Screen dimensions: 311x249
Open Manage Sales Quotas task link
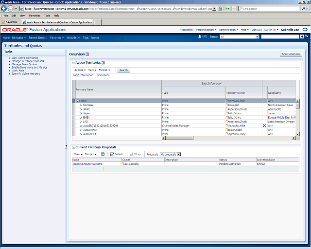point(24,64)
